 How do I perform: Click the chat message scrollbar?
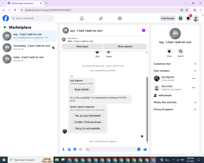[147, 109]
